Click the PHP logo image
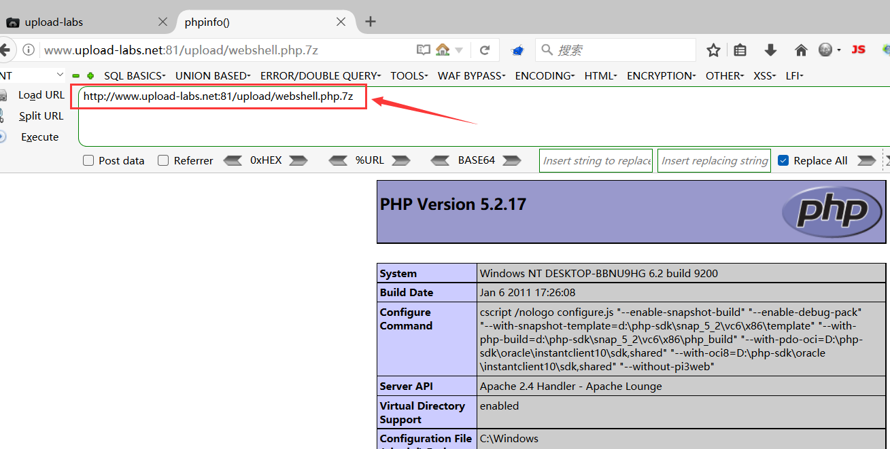 point(833,211)
